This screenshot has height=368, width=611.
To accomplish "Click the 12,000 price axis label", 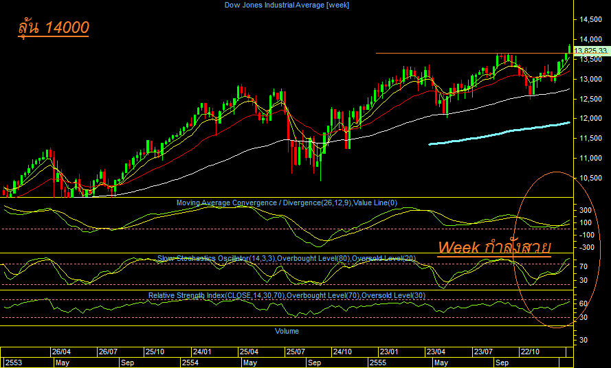I will click(x=590, y=118).
